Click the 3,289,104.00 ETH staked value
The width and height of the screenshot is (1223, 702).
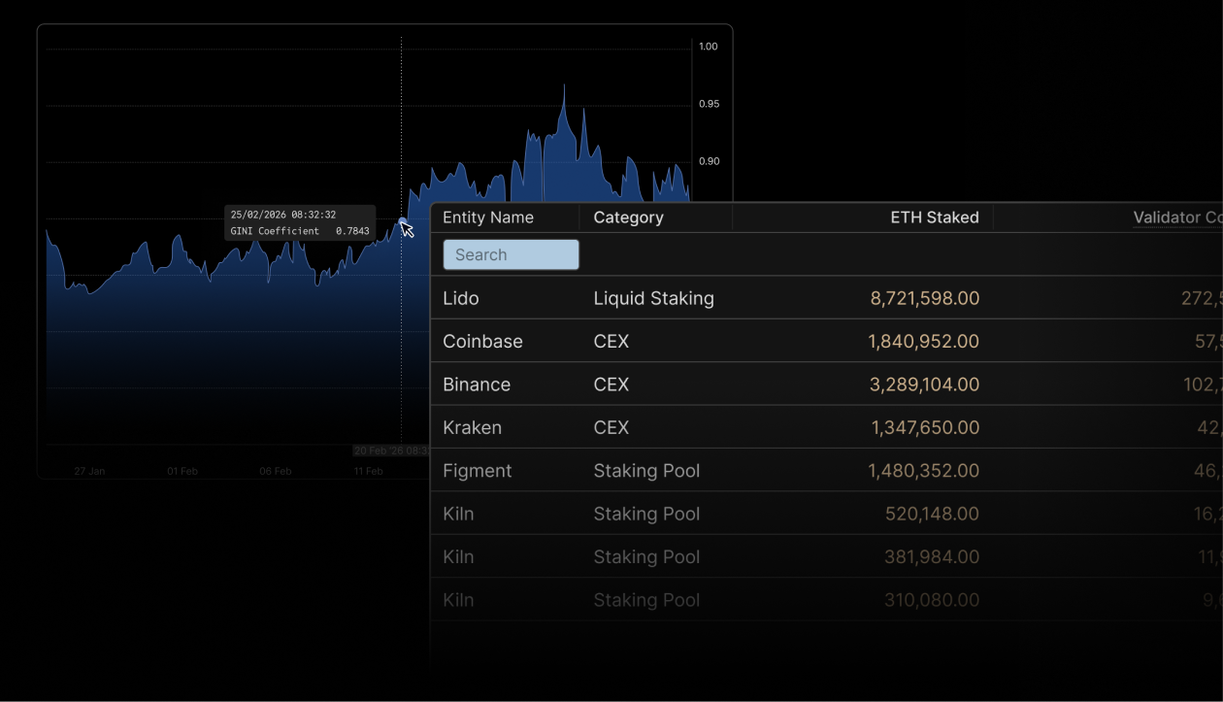925,384
